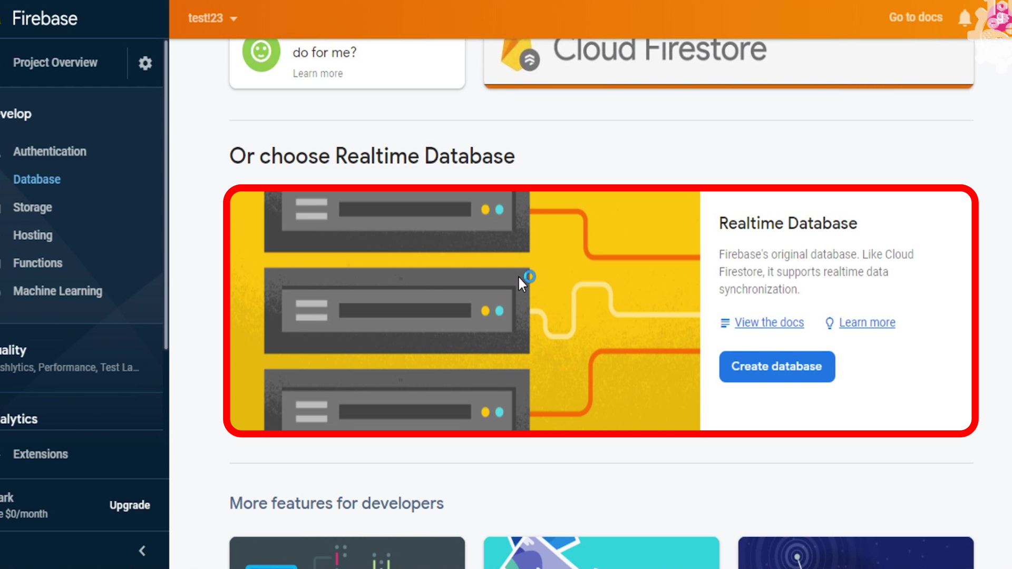Open project settings gear icon
Image resolution: width=1012 pixels, height=569 pixels.
point(145,63)
